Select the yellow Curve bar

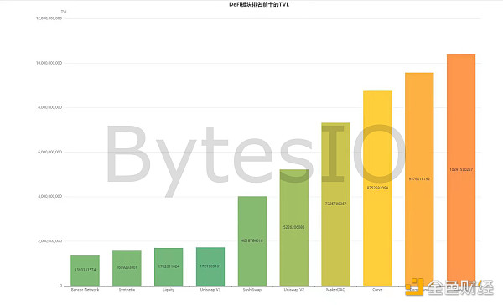pyautogui.click(x=377, y=189)
